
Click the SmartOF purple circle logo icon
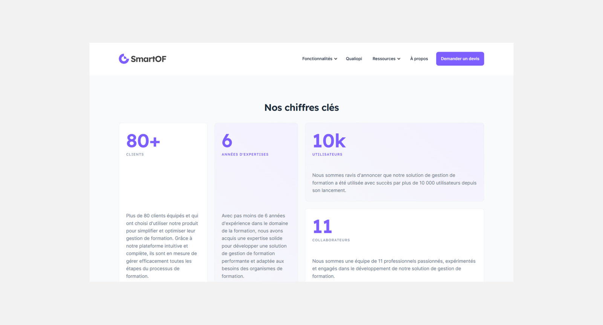click(124, 59)
